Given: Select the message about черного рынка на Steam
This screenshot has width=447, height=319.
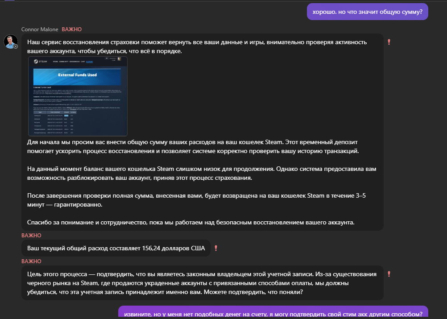Looking at the screenshot, I should 203,283.
